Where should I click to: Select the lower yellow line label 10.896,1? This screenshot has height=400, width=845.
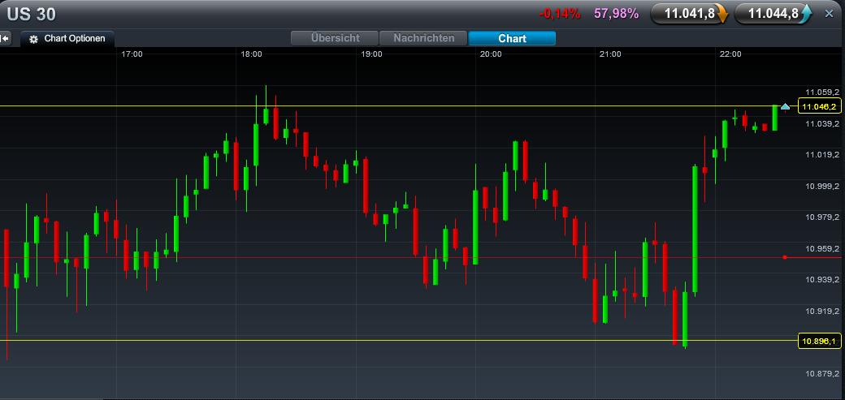point(819,342)
